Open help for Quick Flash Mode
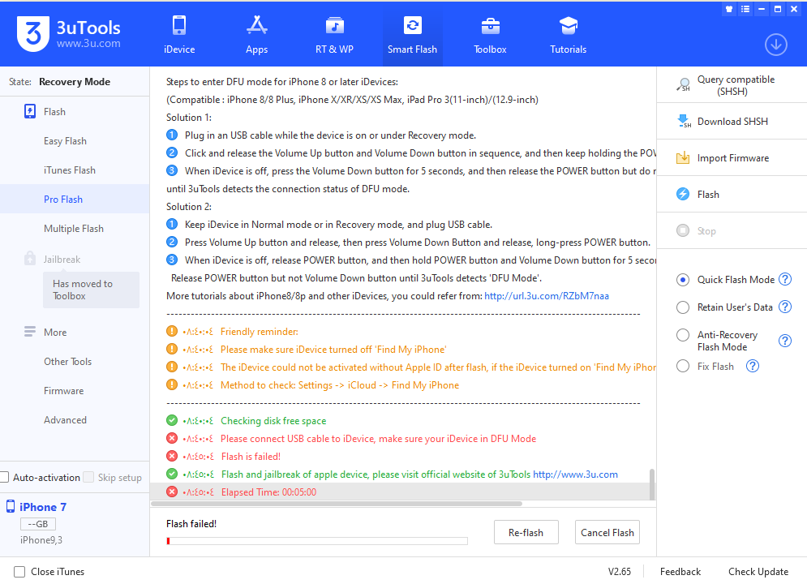Image resolution: width=807 pixels, height=584 pixels. [x=785, y=279]
